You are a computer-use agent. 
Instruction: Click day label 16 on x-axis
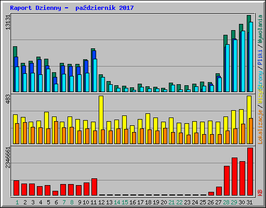(132, 202)
